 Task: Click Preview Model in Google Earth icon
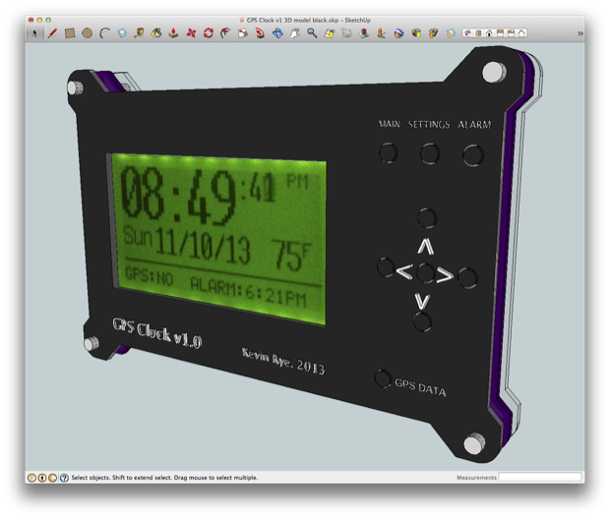click(x=398, y=33)
